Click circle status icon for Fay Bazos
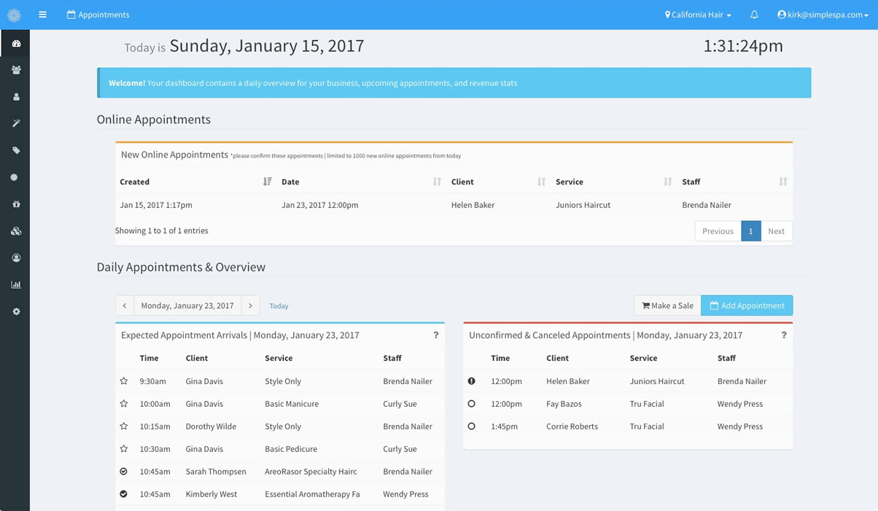 472,404
